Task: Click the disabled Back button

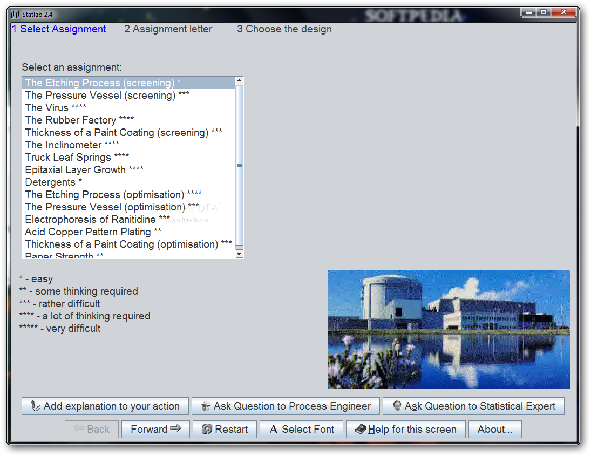Action: coord(92,429)
